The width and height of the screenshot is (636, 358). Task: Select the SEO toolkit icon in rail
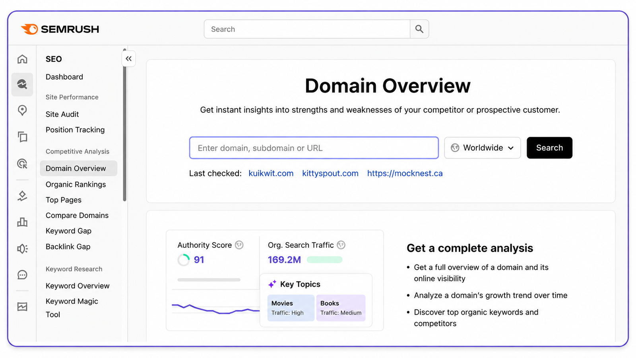[22, 84]
